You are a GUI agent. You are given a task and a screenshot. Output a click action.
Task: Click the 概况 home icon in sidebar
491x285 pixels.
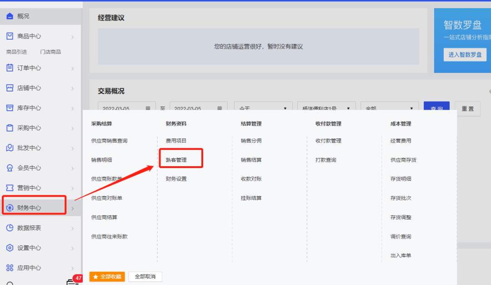(10, 16)
